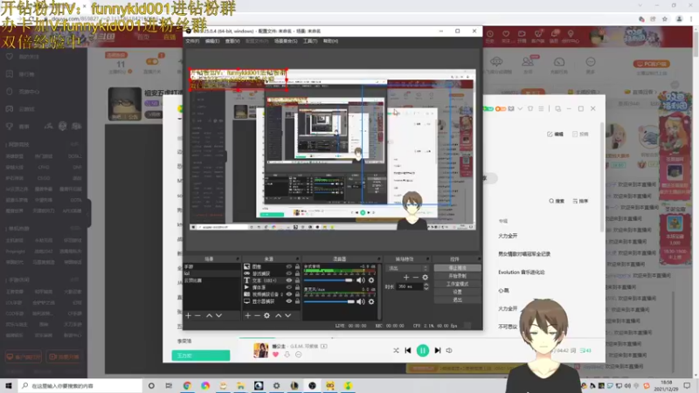Click Exit button in OBS Controls
699x393 pixels.
(457, 300)
